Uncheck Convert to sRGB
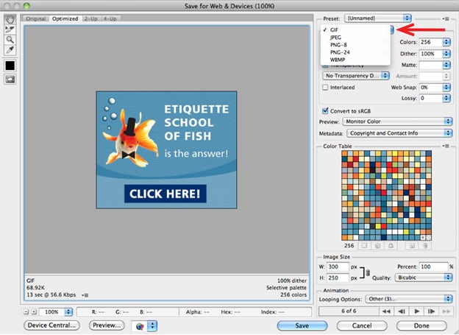 pyautogui.click(x=326, y=111)
